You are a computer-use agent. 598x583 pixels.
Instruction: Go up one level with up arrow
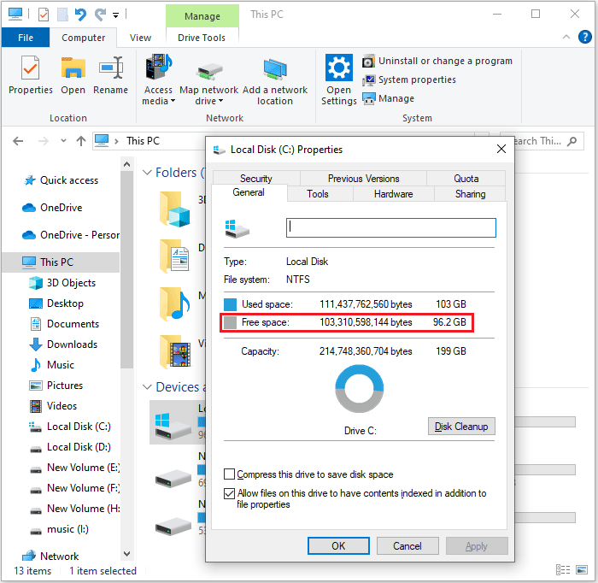(x=81, y=141)
